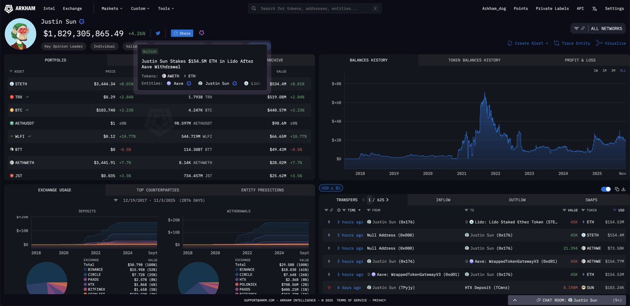Copy transfers using the copy icon
The width and height of the screenshot is (630, 306).
pos(616,189)
